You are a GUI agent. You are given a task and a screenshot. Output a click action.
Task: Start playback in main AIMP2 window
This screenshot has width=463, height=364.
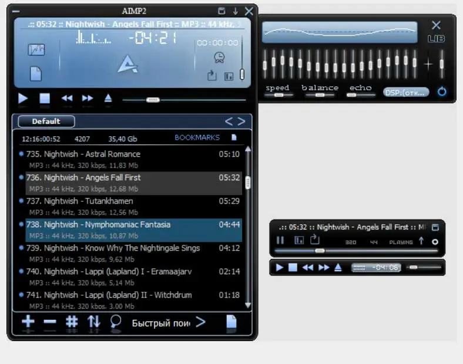tap(23, 98)
